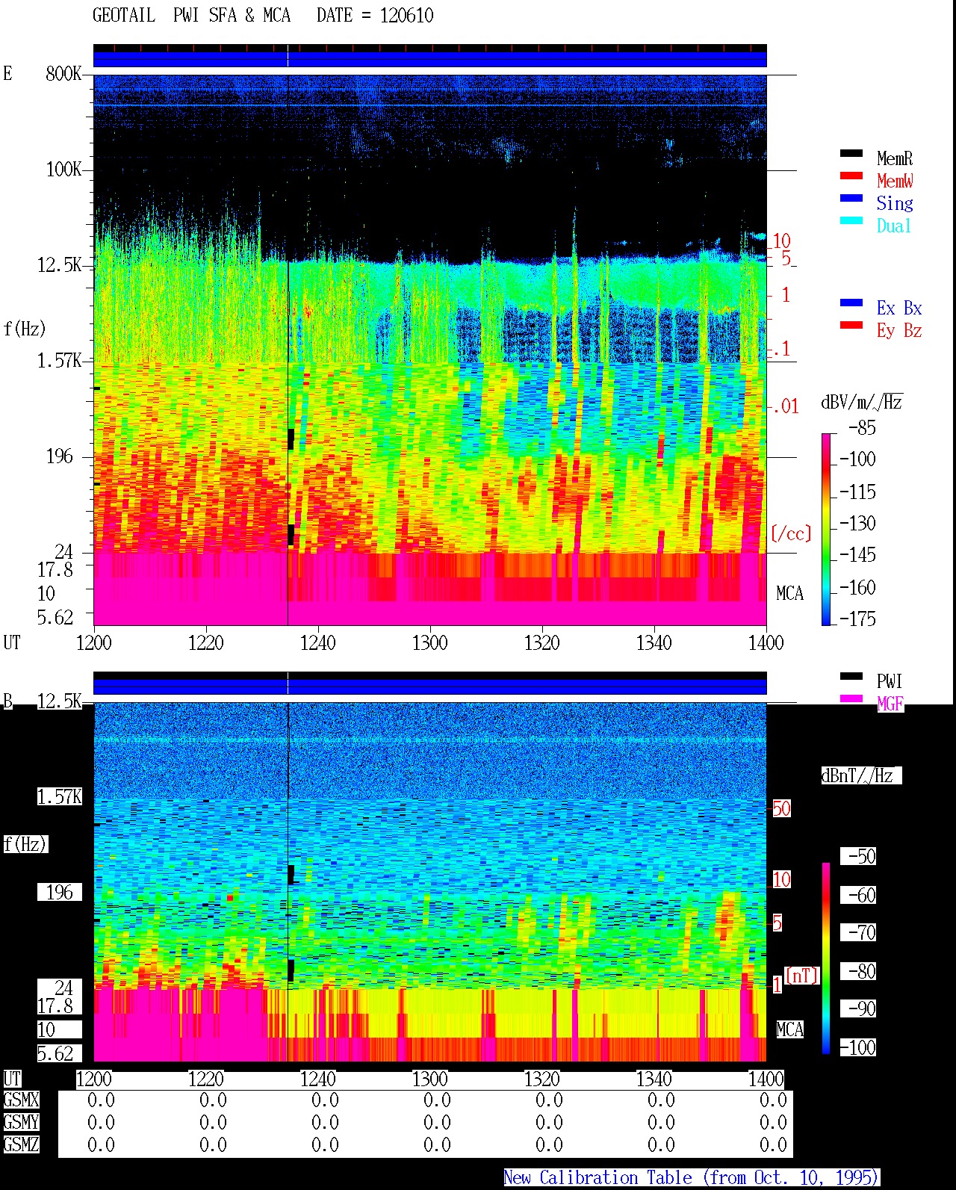Click the '800K' frequency axis label

click(63, 74)
